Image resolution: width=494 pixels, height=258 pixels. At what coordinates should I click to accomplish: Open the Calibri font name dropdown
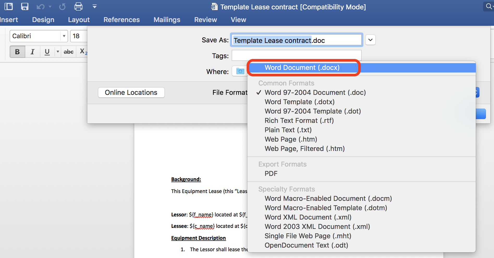click(64, 36)
